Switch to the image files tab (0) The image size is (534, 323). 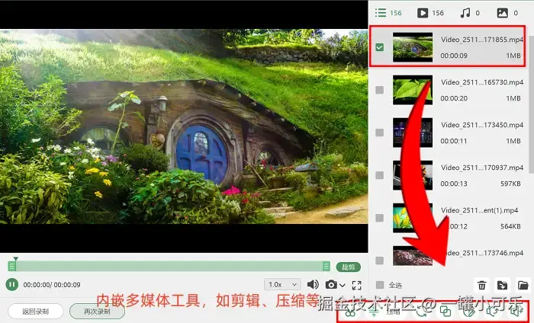pos(507,13)
